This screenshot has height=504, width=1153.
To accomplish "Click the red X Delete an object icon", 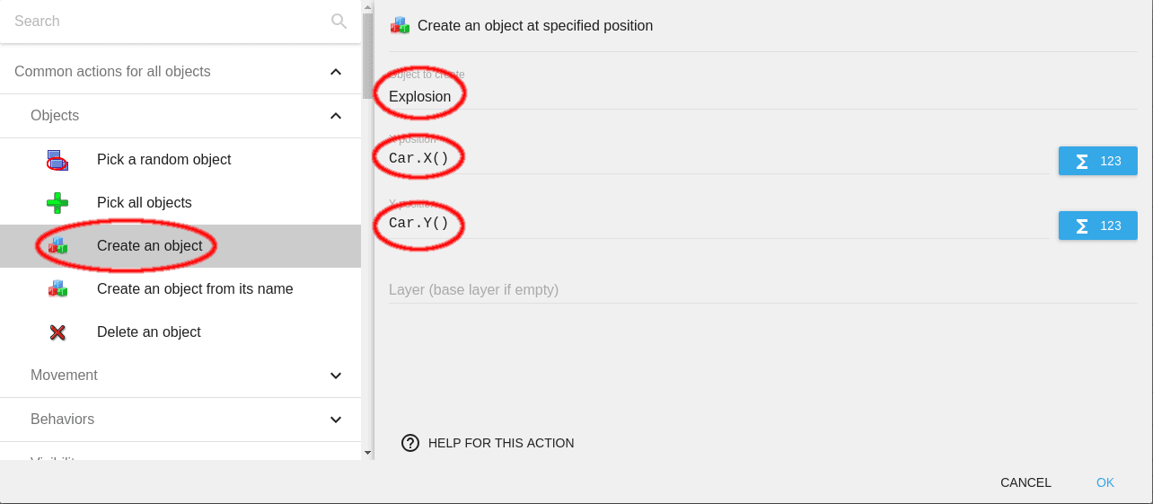I will (x=57, y=332).
